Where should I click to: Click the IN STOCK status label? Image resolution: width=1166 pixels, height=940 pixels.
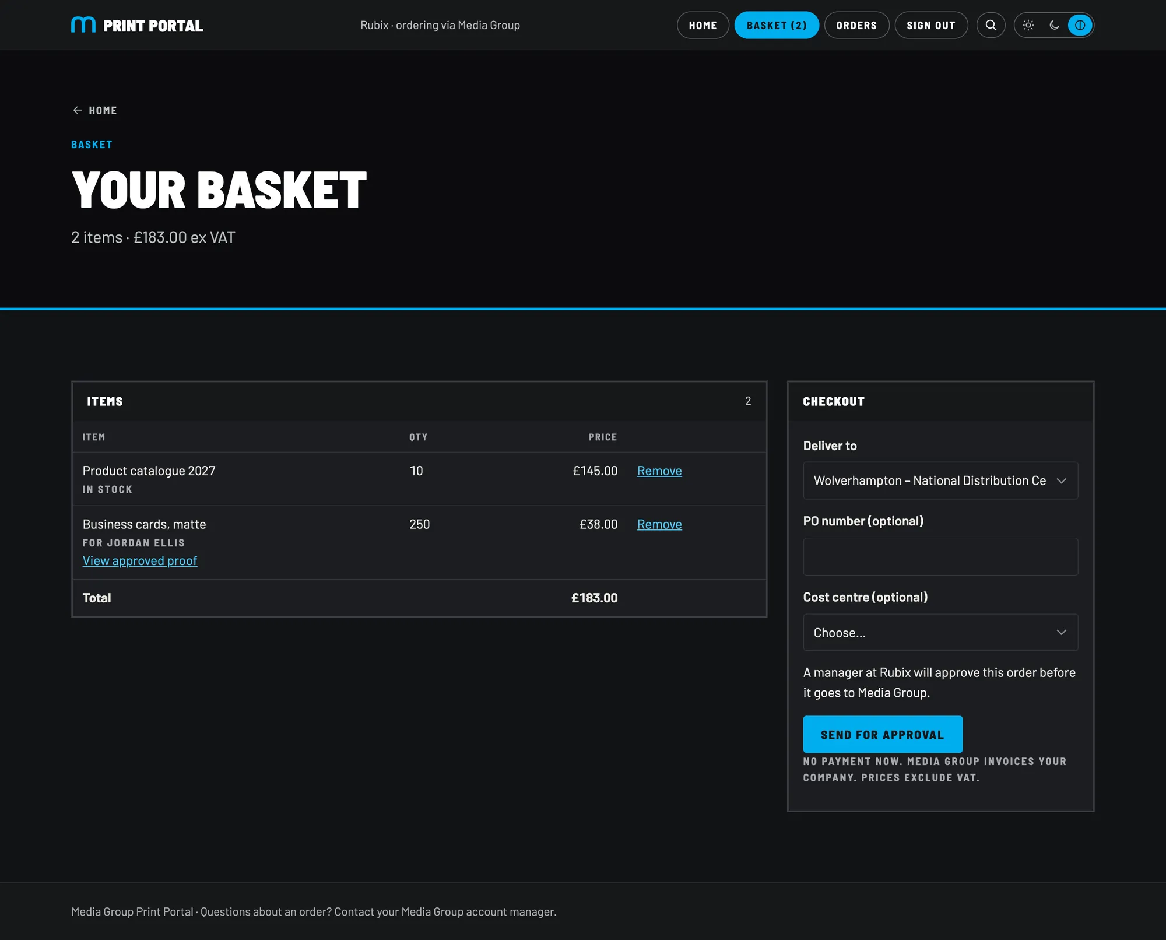click(x=107, y=489)
